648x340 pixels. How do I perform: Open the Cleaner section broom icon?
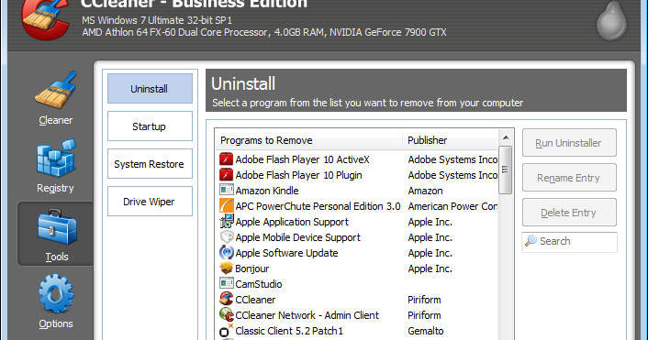pos(56,90)
